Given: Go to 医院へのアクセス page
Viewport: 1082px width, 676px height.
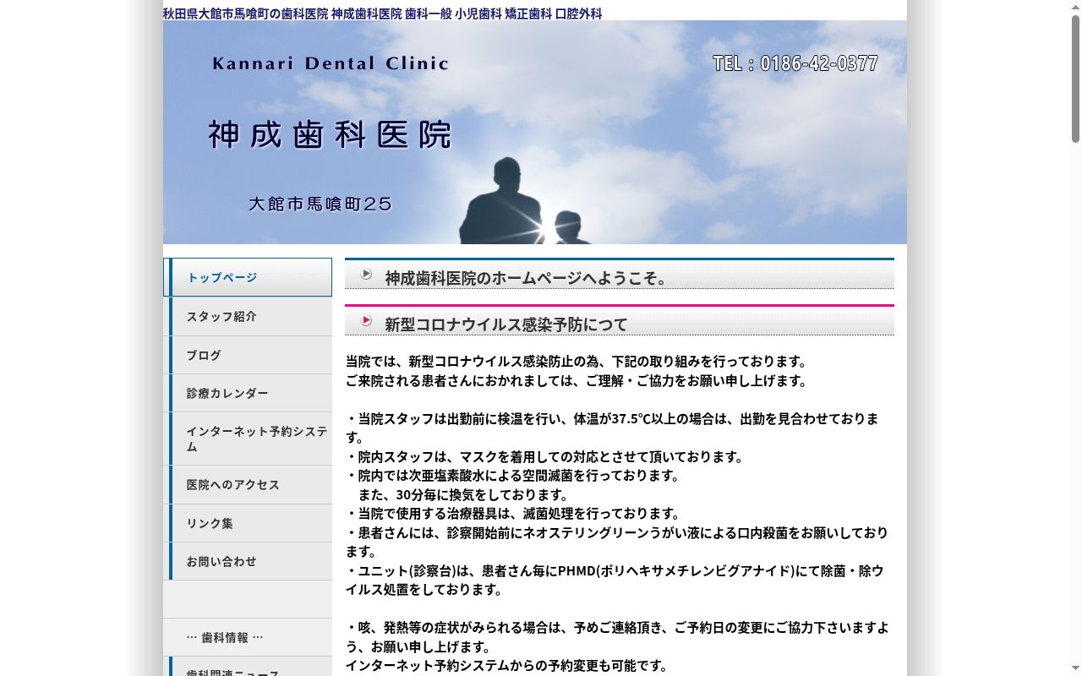Looking at the screenshot, I should tap(248, 484).
